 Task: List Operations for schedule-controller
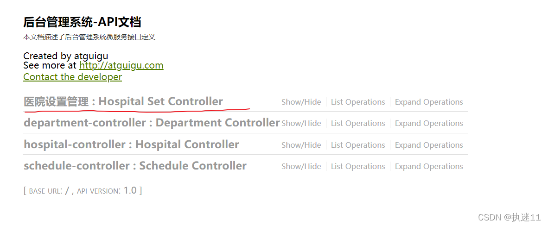pos(358,166)
